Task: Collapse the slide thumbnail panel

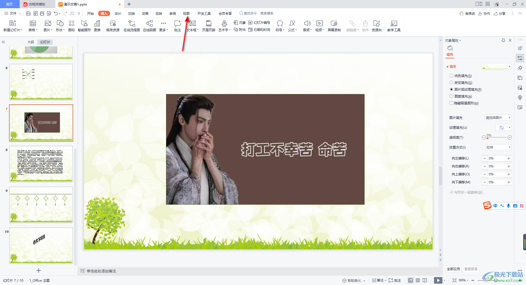Action: pyautogui.click(x=3, y=42)
